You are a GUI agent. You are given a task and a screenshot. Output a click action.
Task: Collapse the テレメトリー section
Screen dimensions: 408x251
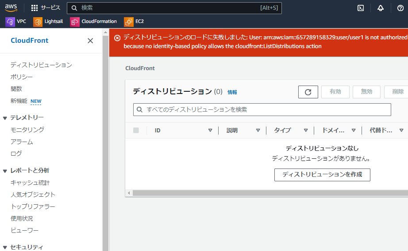pyautogui.click(x=5, y=118)
